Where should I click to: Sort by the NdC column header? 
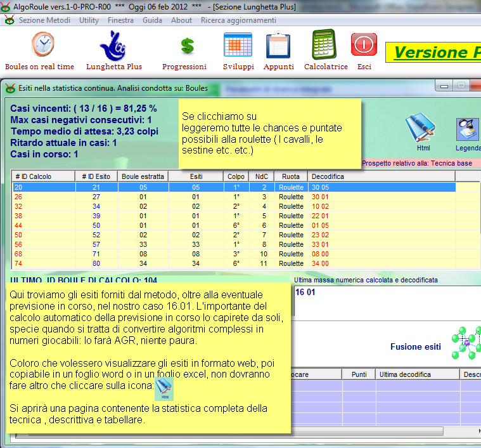[x=262, y=176]
